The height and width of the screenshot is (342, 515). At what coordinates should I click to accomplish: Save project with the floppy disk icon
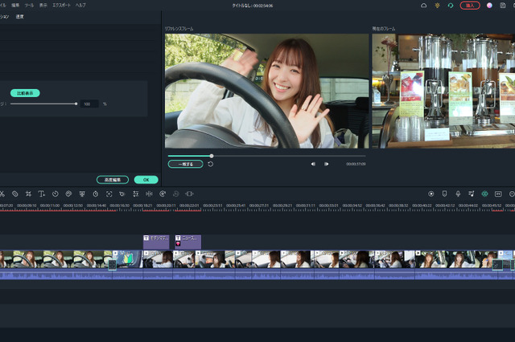point(502,6)
